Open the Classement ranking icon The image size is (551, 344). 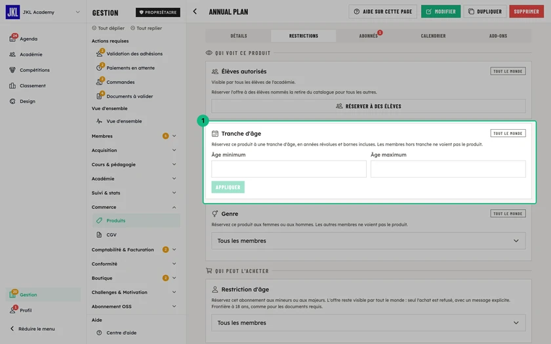(x=12, y=85)
